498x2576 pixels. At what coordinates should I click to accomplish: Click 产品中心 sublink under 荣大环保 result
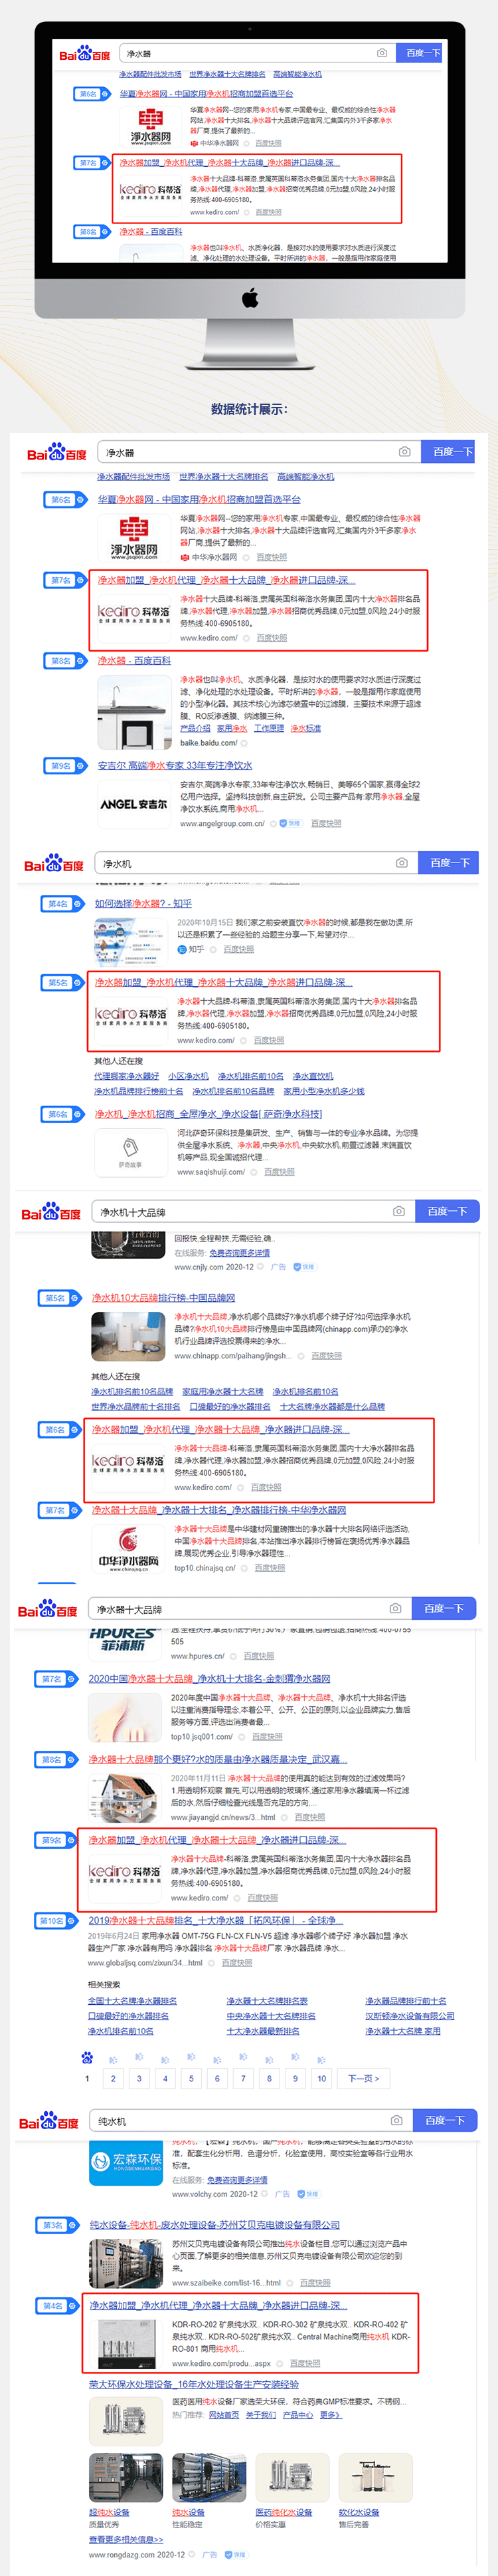click(297, 2414)
